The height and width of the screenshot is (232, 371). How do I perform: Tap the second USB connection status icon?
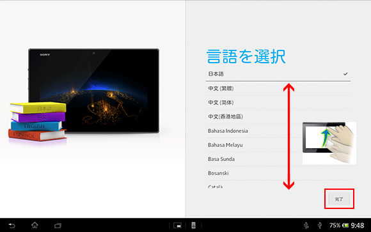(x=320, y=226)
